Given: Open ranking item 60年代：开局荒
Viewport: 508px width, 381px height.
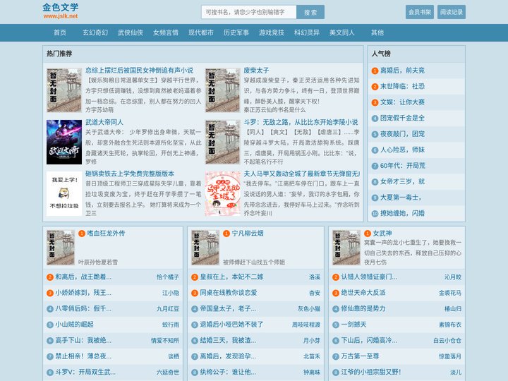Looking at the screenshot, I should point(403,166).
